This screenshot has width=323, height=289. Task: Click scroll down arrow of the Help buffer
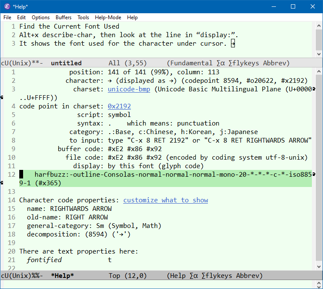tap(319, 267)
